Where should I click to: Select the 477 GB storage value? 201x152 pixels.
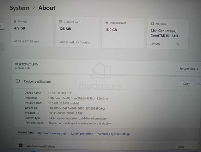pos(20,28)
